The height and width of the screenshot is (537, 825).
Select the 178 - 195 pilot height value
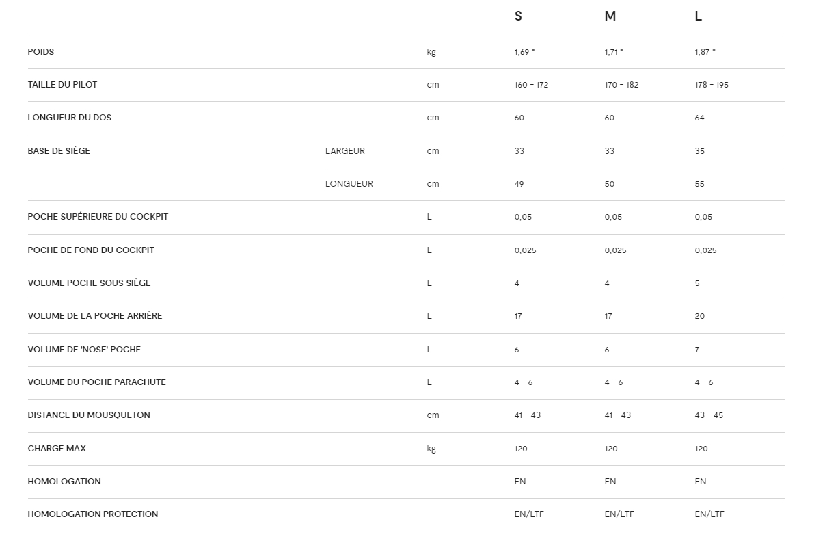[713, 85]
